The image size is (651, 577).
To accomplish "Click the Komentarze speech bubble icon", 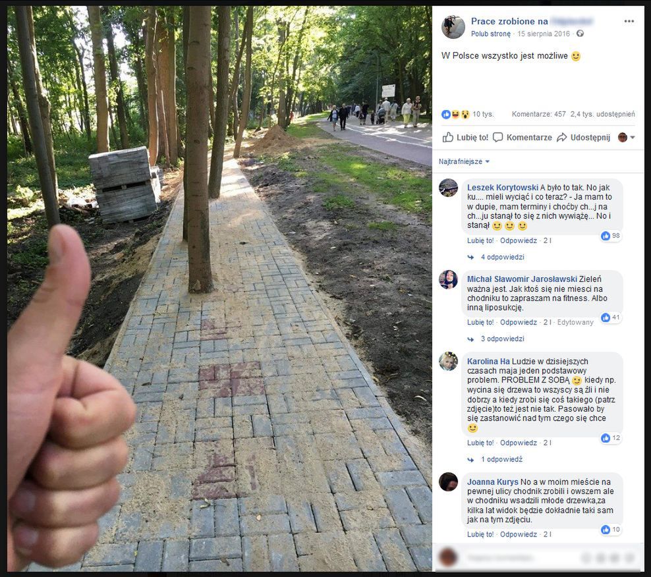I will [497, 138].
